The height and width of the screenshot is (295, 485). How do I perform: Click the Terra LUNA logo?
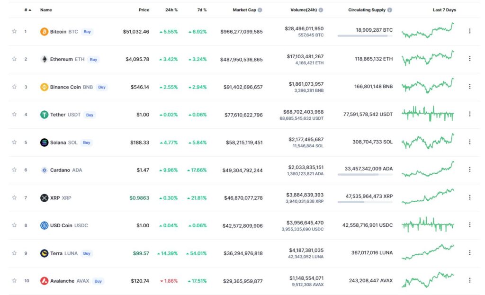[x=44, y=253]
